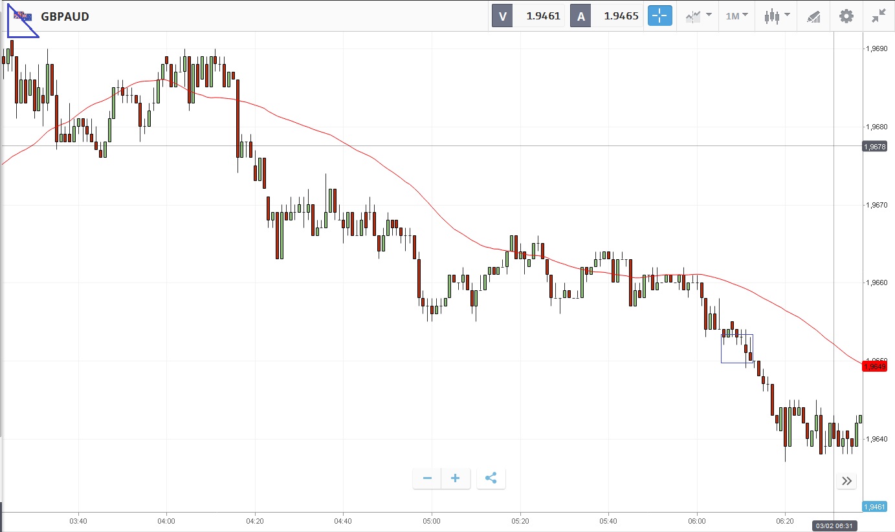Screen dimensions: 895x532
Task: Open chart settings gear
Action: click(x=846, y=16)
